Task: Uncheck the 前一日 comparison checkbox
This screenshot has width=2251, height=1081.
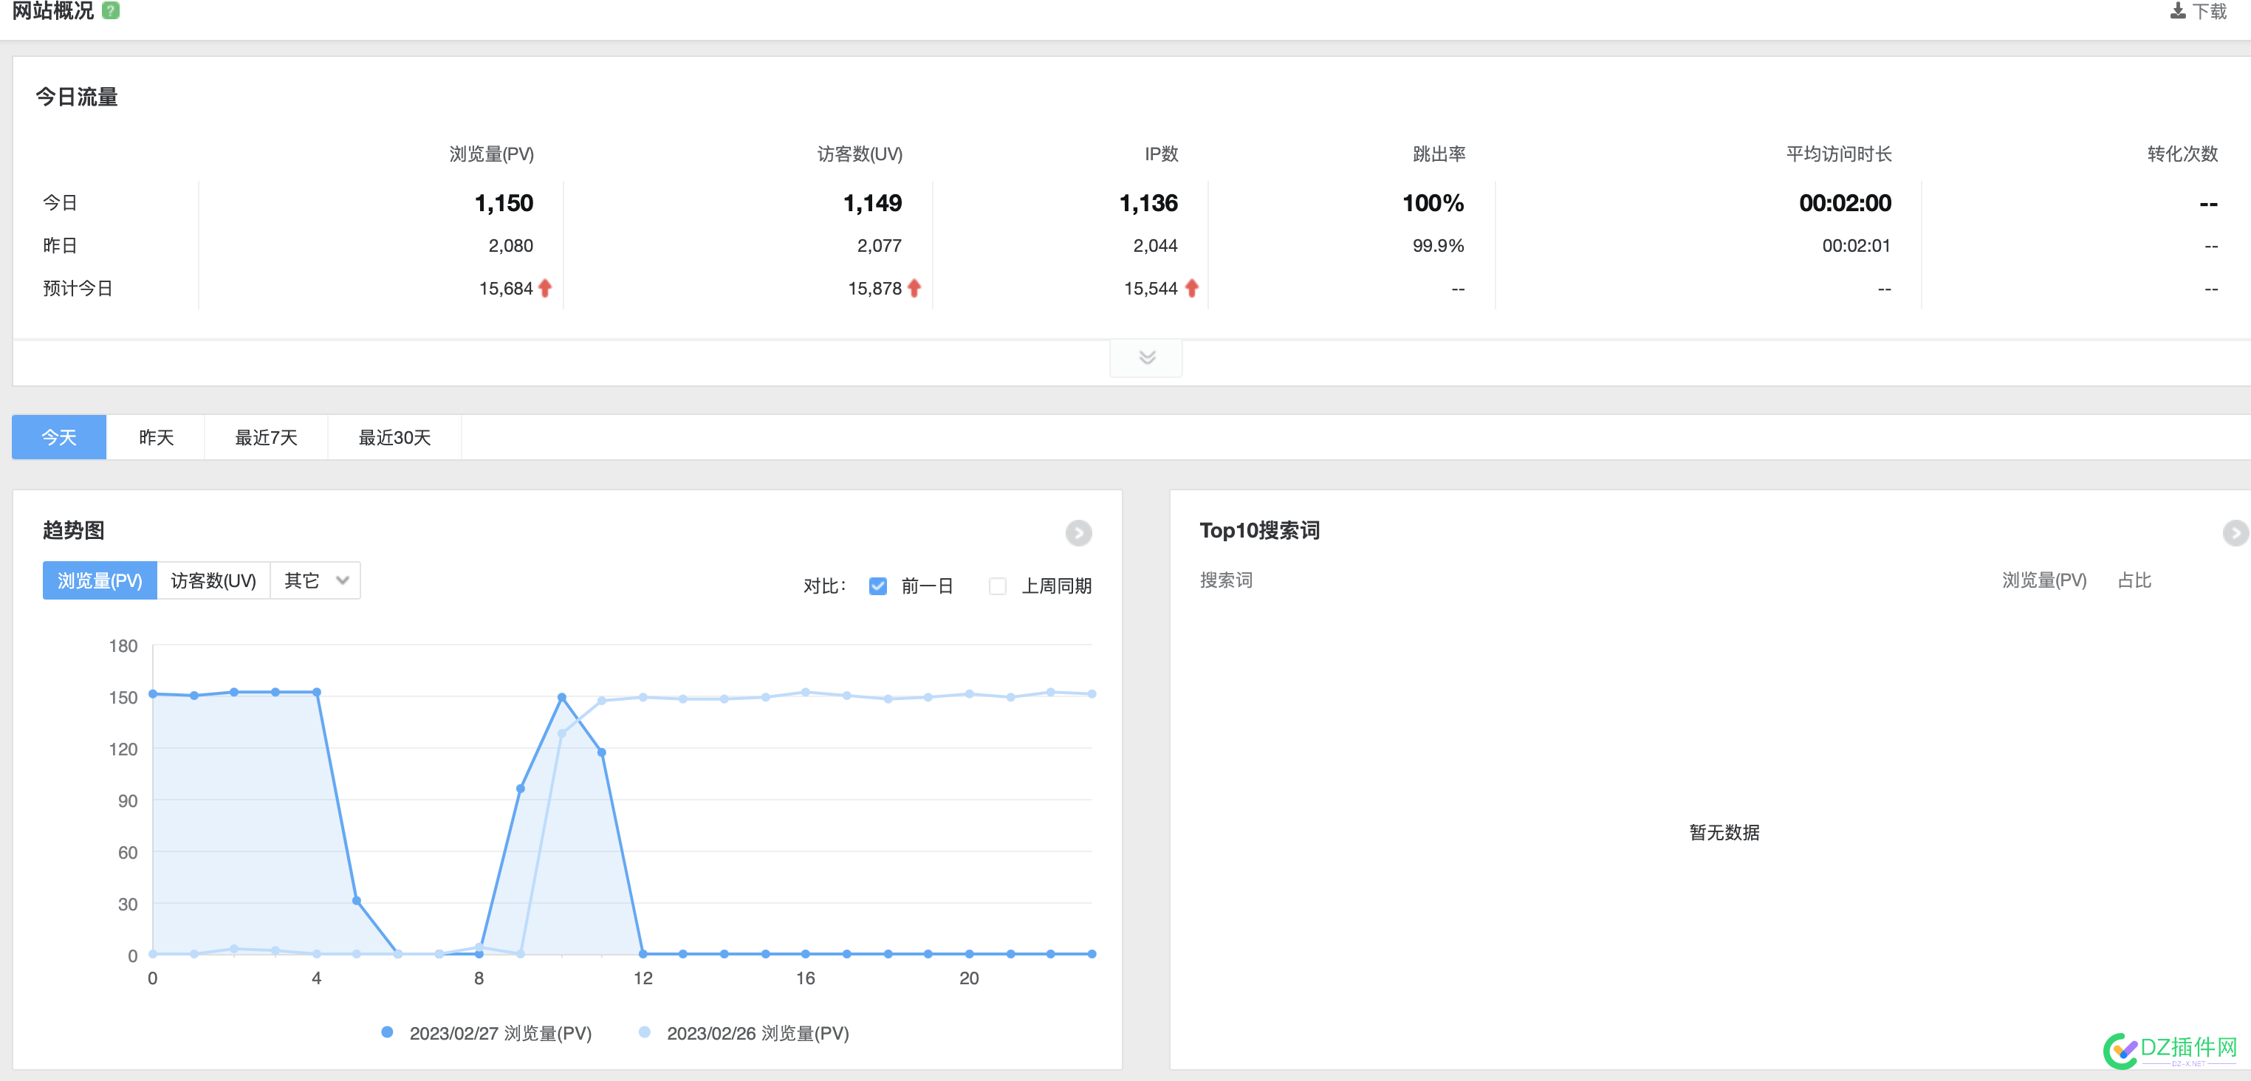Action: [878, 586]
